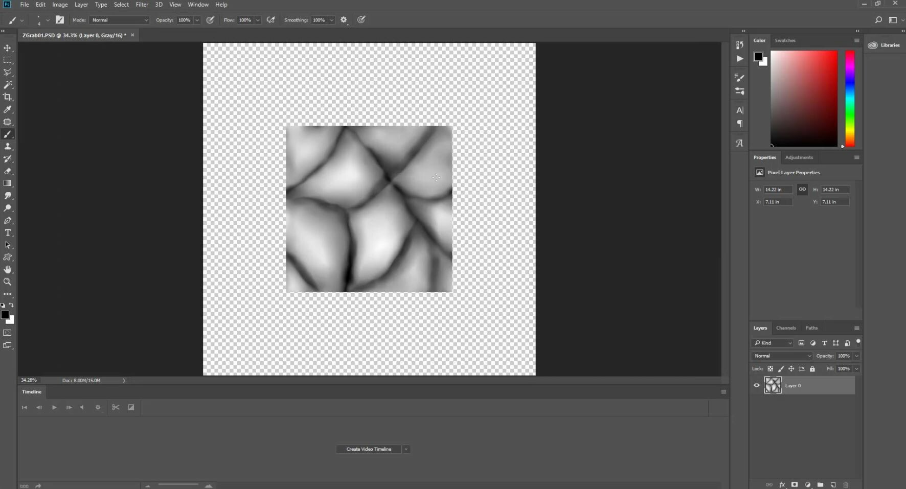Screen dimensions: 906x489
Task: Select the Move tool
Action: coord(8,48)
